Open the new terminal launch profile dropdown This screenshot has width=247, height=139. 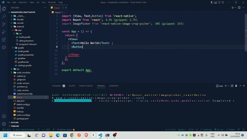coord(228,86)
